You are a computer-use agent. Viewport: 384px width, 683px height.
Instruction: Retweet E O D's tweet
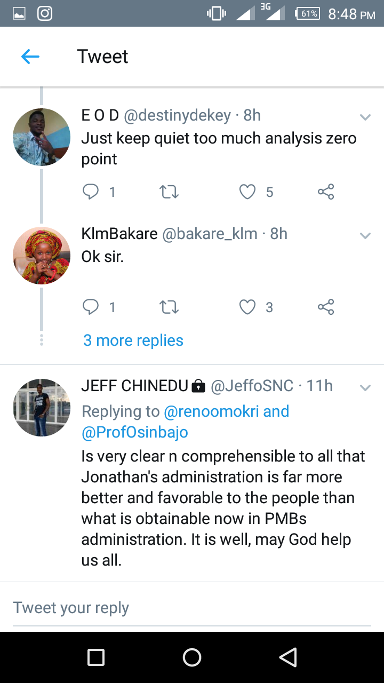click(169, 192)
